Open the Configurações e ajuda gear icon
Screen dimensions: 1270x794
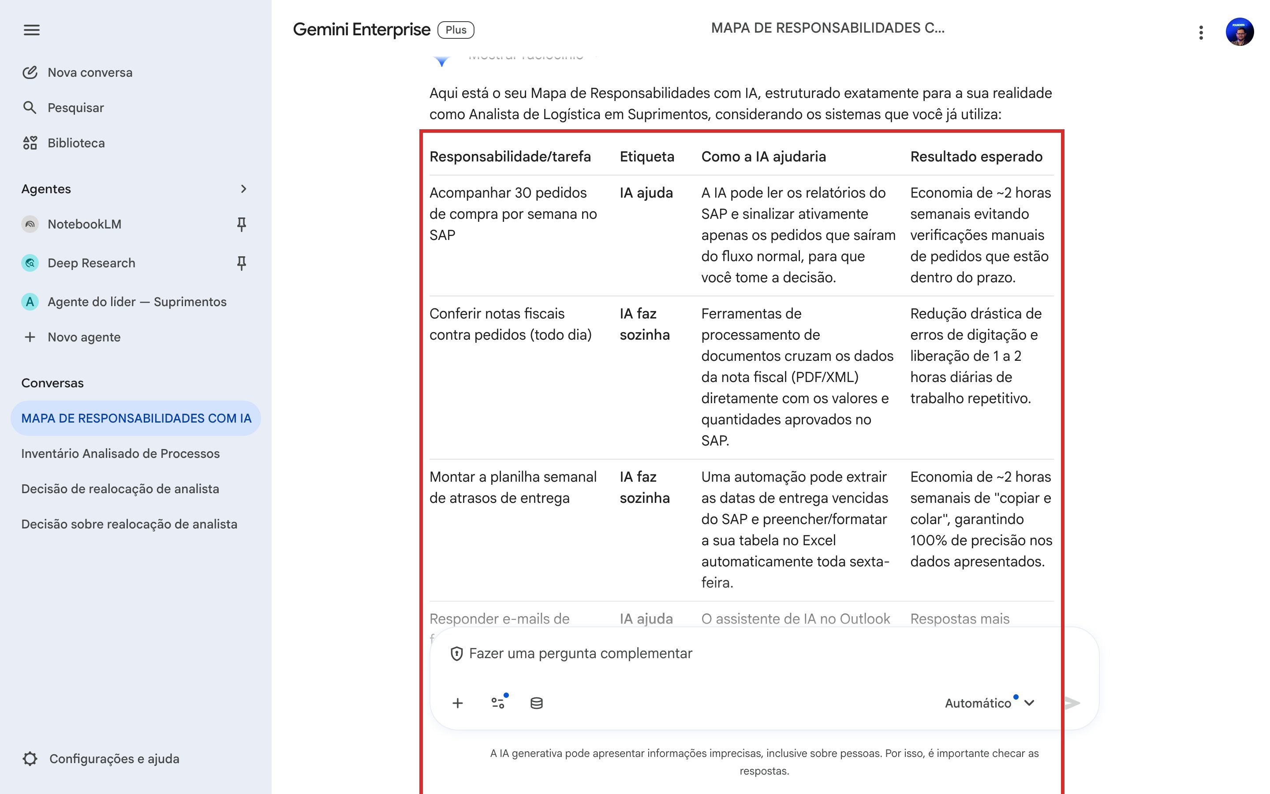pos(30,759)
